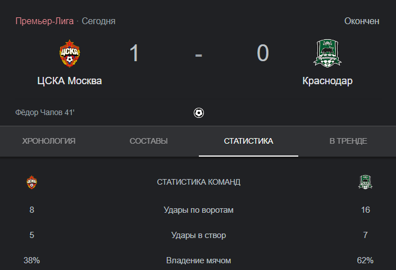Click the Удары в створ row label
The width and height of the screenshot is (396, 270).
pos(198,235)
